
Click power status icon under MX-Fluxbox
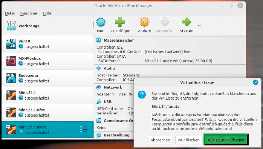(21, 63)
